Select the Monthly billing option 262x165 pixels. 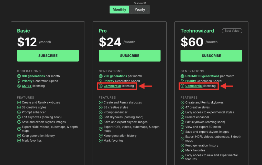pos(119,9)
